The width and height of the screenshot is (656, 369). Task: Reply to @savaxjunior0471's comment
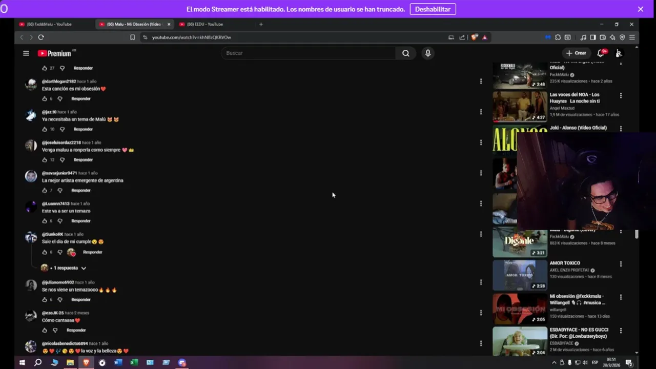(x=81, y=190)
